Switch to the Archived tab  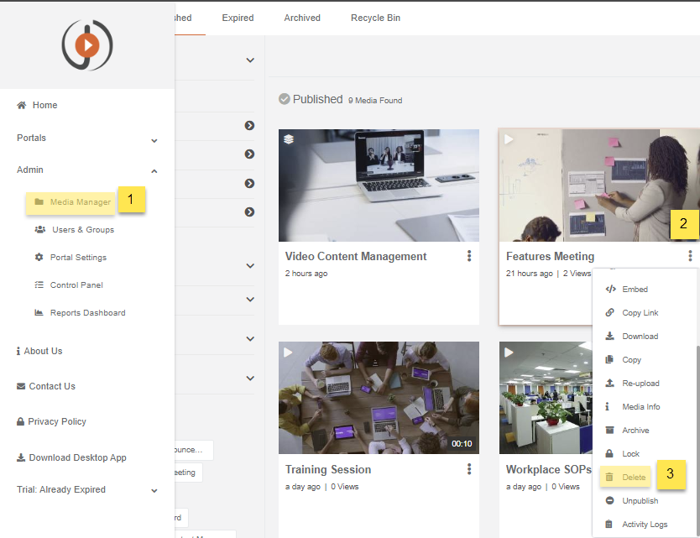point(302,18)
